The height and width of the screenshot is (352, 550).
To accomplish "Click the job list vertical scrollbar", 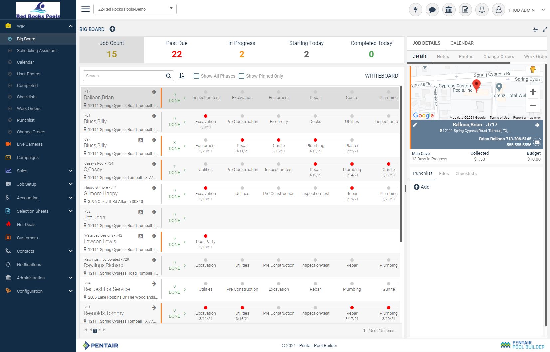I will point(401,164).
